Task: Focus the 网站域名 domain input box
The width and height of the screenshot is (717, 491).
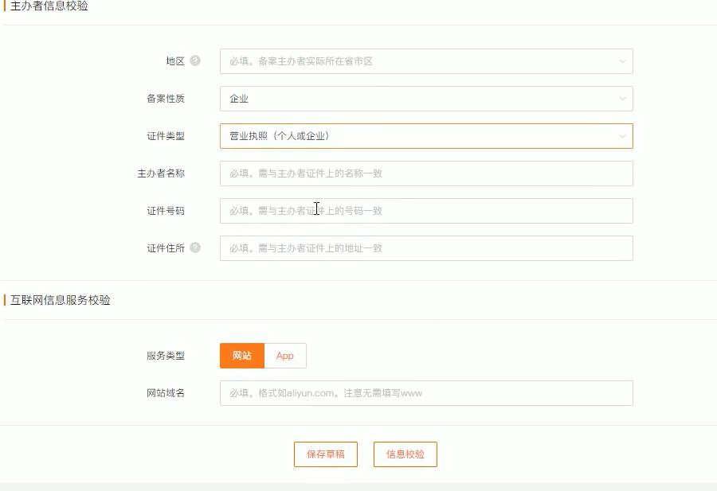Action: [426, 393]
